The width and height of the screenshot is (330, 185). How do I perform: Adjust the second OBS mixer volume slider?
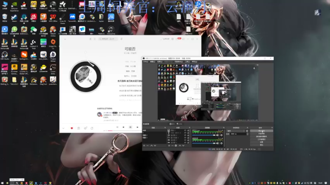click(x=204, y=143)
